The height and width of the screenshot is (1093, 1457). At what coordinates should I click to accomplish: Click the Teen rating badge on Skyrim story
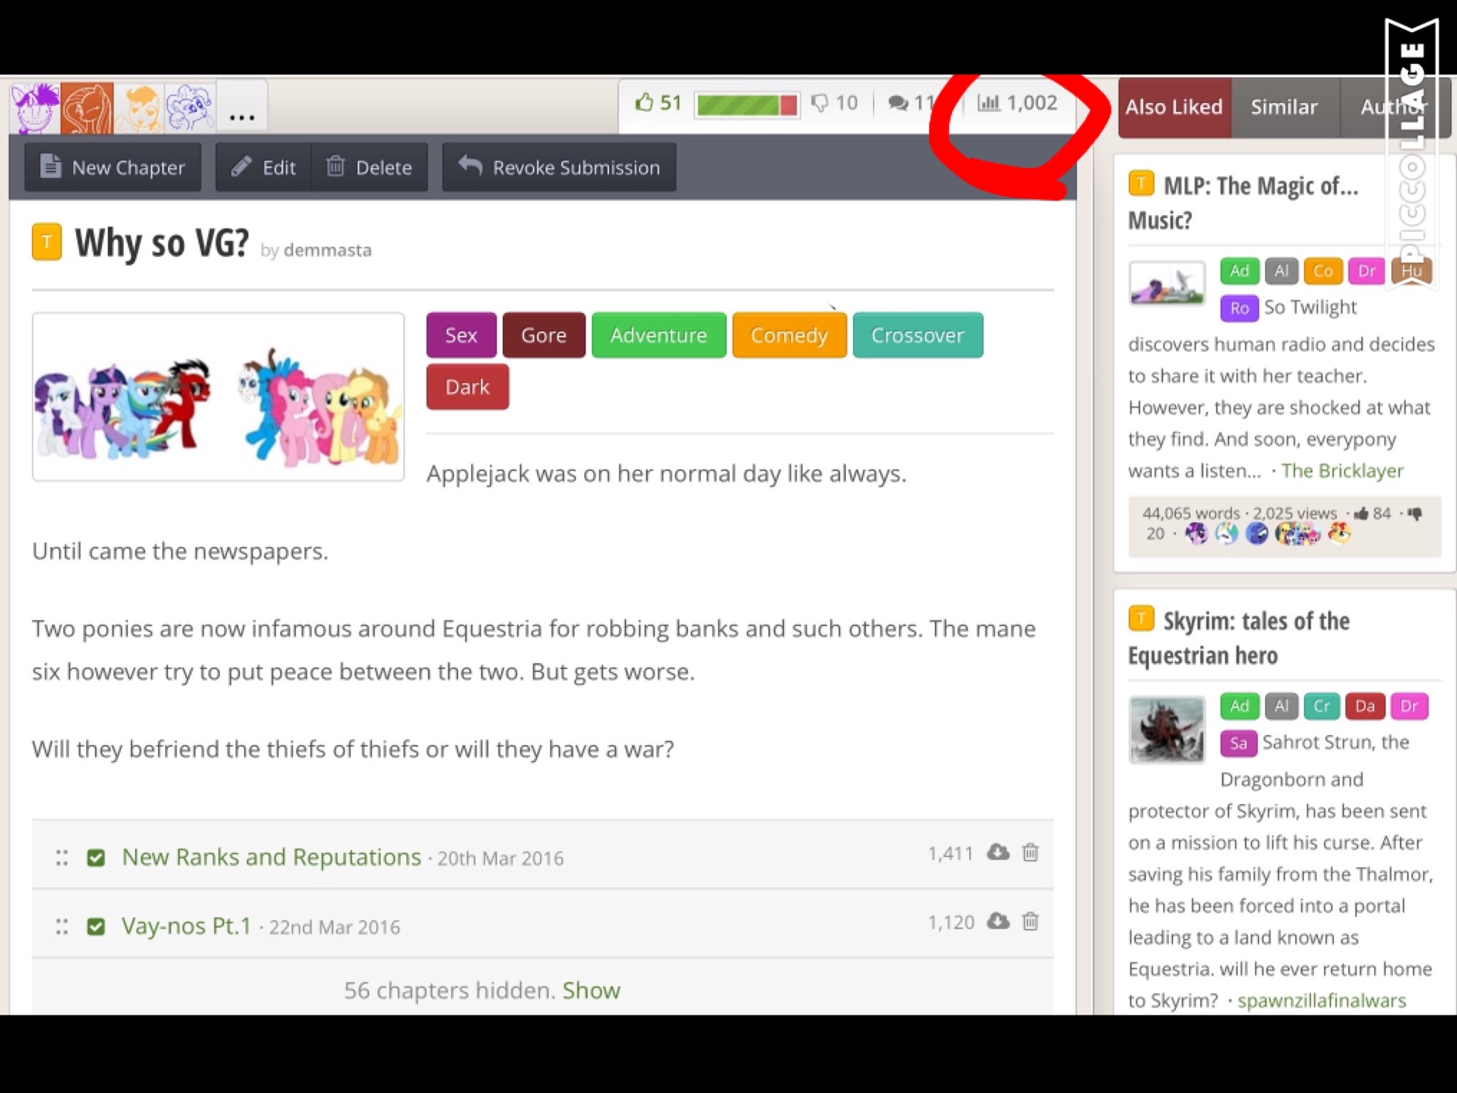pyautogui.click(x=1141, y=618)
